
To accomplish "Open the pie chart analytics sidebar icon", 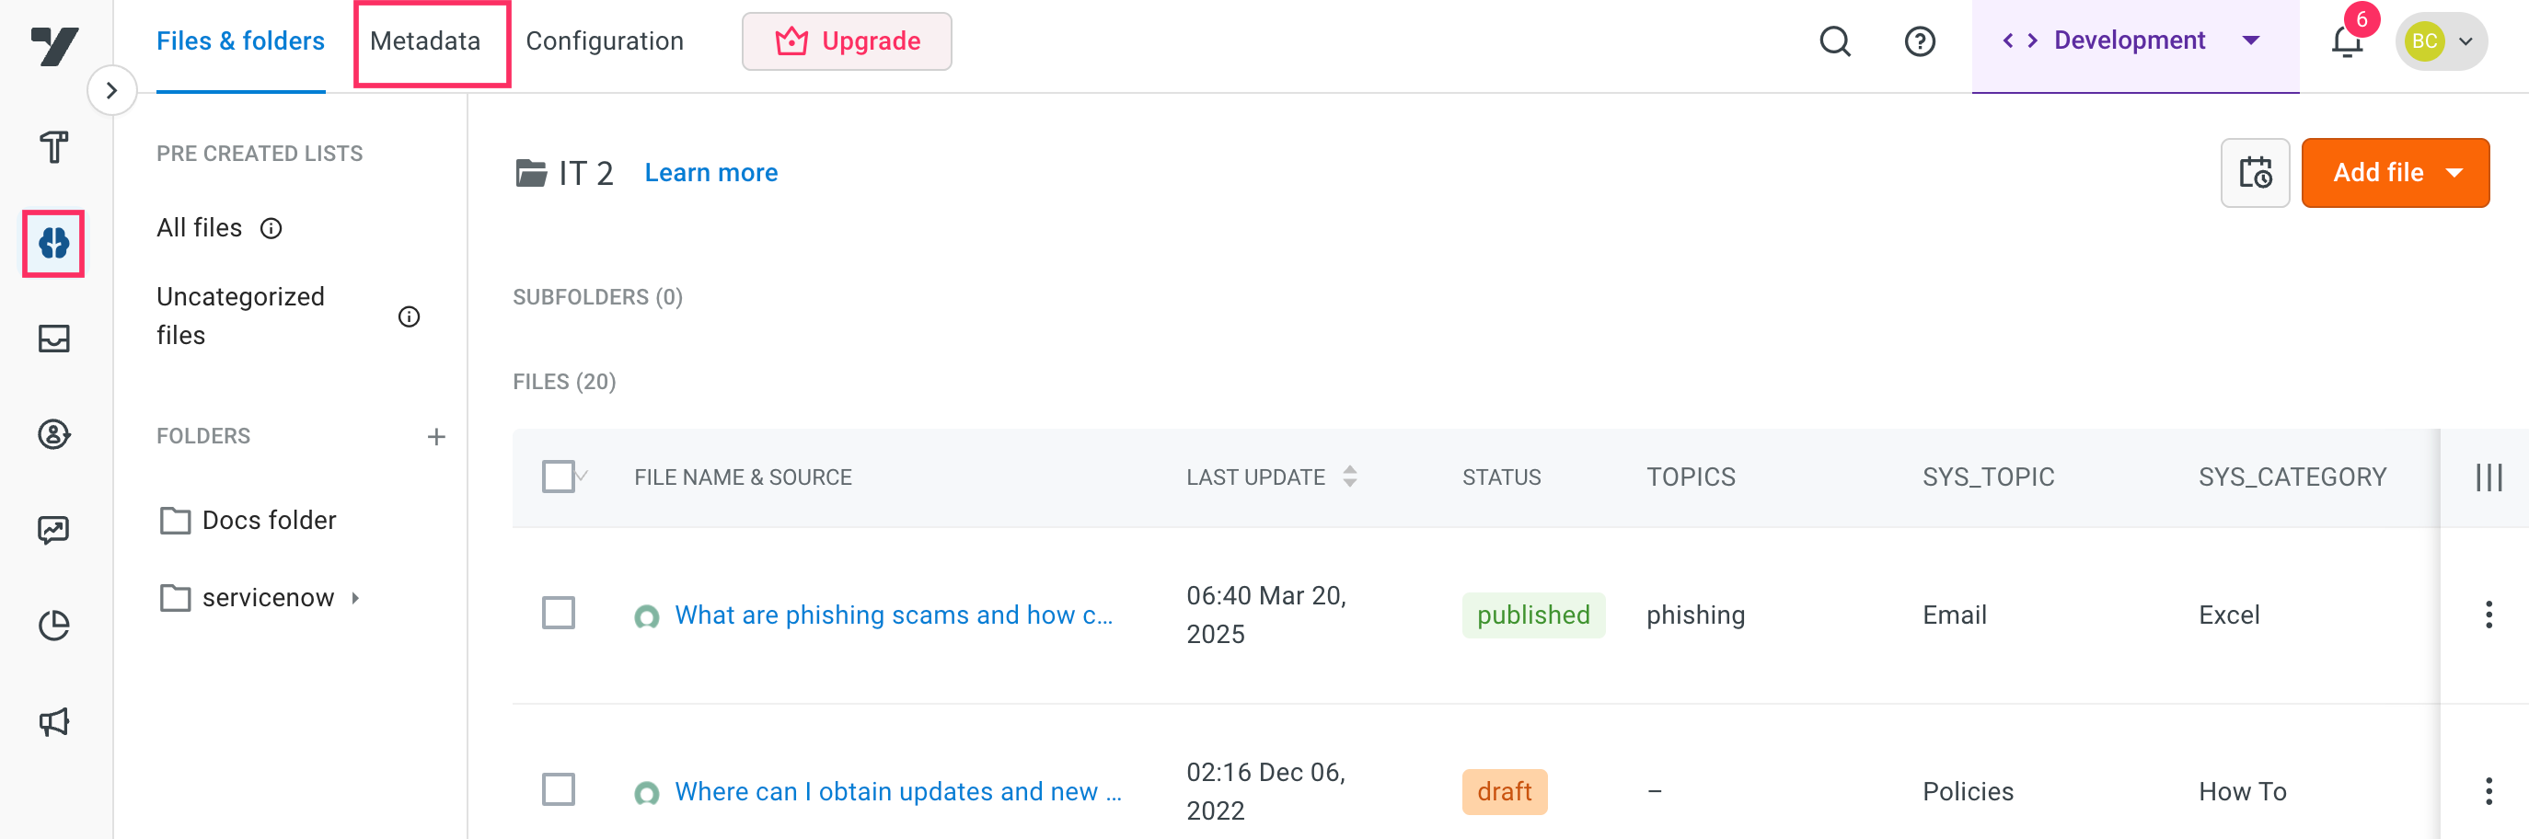I will (x=54, y=626).
